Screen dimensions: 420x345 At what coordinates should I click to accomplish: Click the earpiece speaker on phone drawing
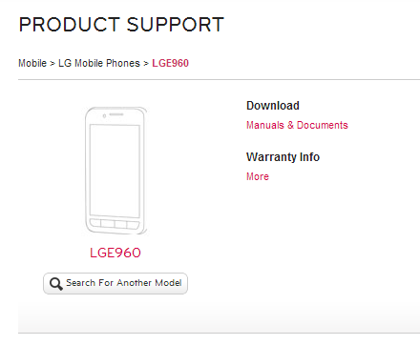pos(116,114)
